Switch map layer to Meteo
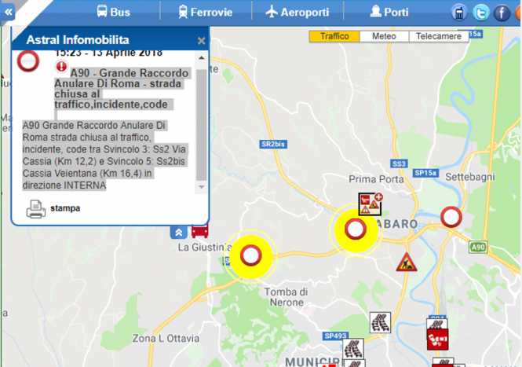This screenshot has height=367, width=522. 384,36
